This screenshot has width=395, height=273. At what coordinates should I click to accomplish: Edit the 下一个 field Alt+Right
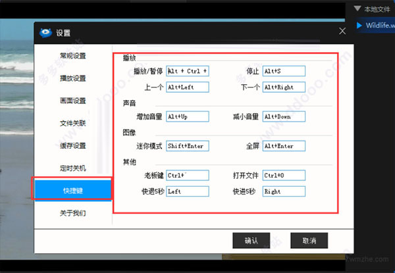tap(284, 87)
